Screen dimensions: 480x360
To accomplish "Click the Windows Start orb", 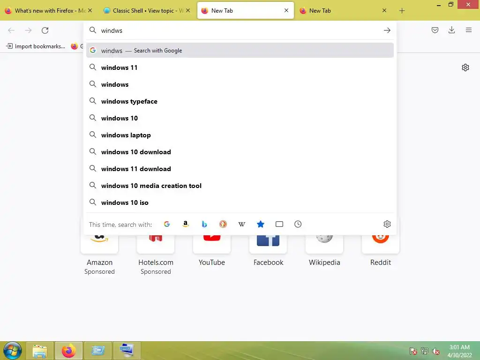I will point(12,351).
